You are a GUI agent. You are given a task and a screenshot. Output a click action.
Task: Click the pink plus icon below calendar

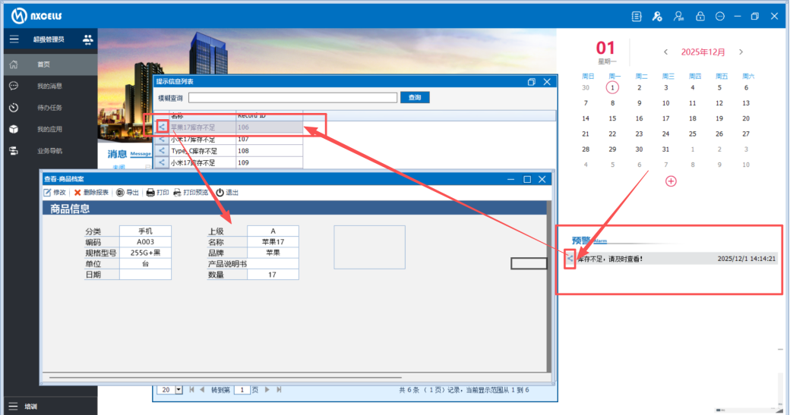[x=670, y=181]
